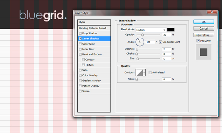Viewport: 222px width, 133px height.
Task: Click the contour curve thumbnail
Action: click(139, 72)
